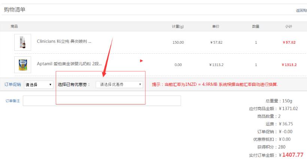
Task: Select the red ¥57.82 subtotal
Action: pos(289,42)
